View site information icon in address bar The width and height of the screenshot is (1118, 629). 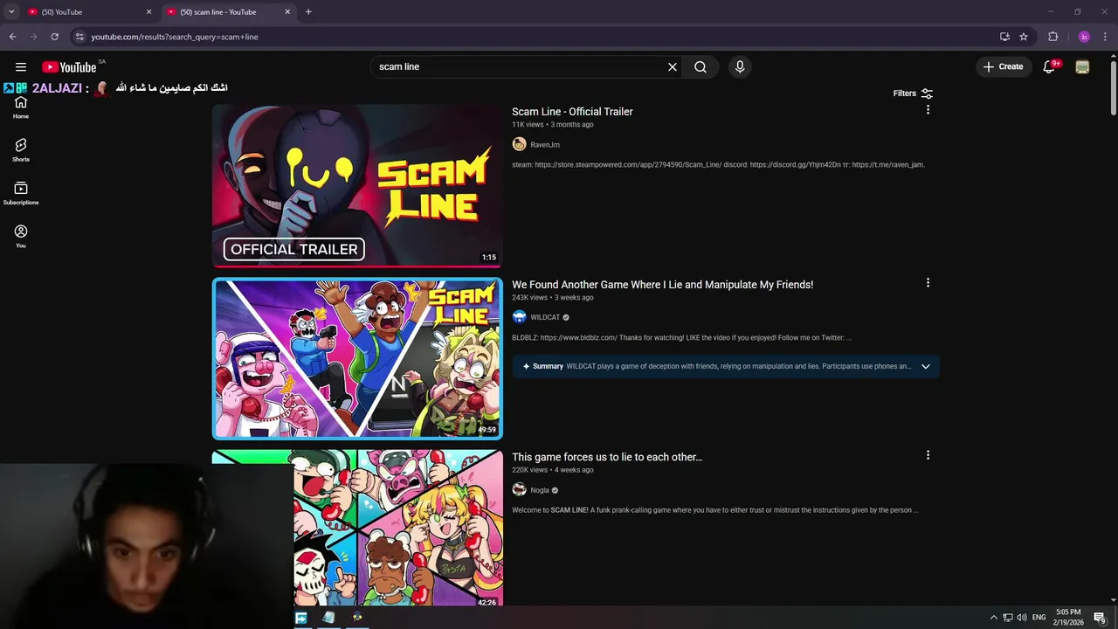click(x=79, y=37)
